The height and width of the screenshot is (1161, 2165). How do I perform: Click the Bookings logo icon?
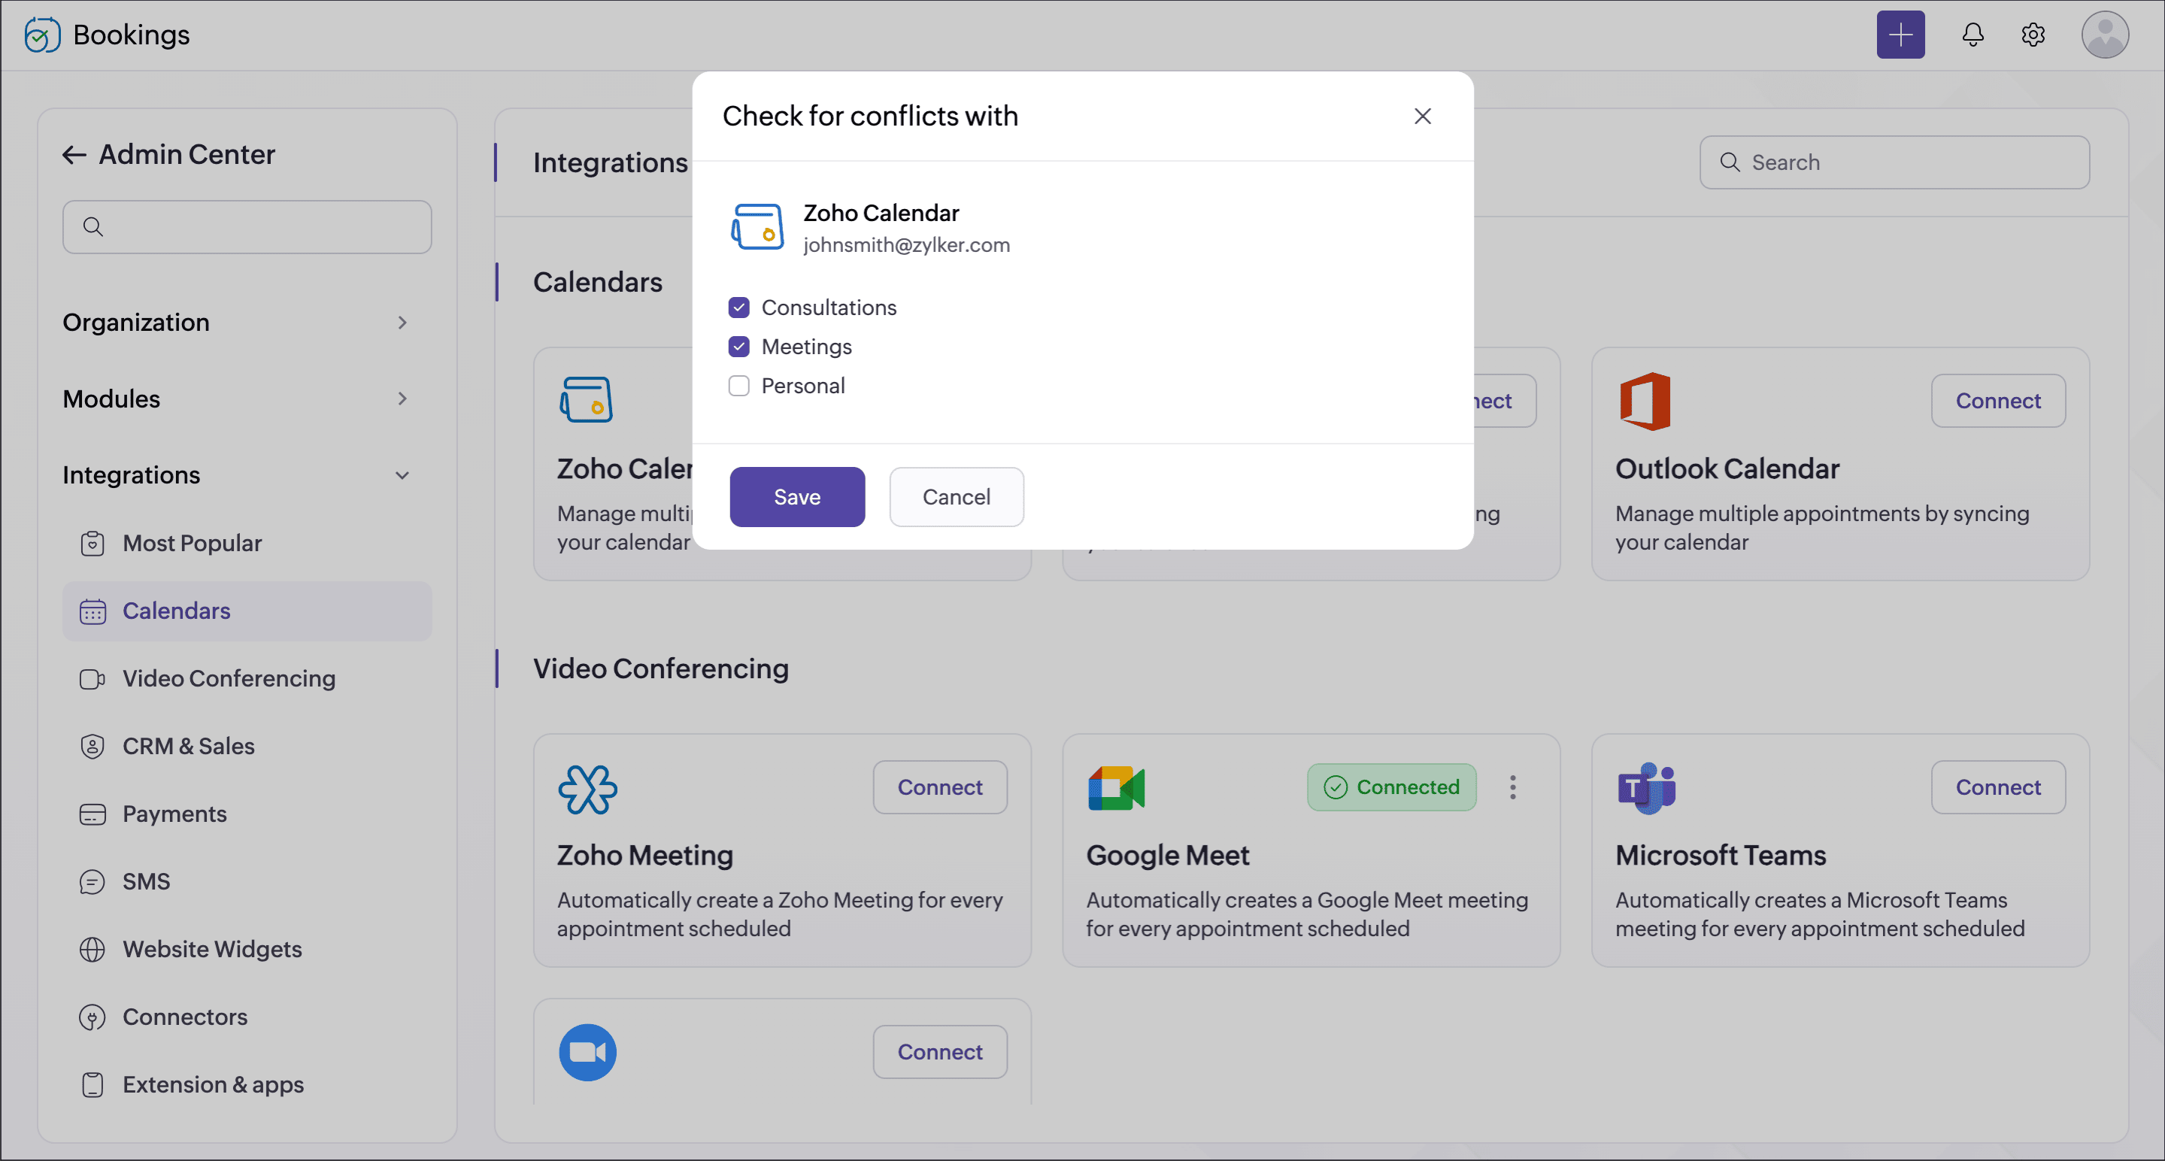tap(42, 35)
